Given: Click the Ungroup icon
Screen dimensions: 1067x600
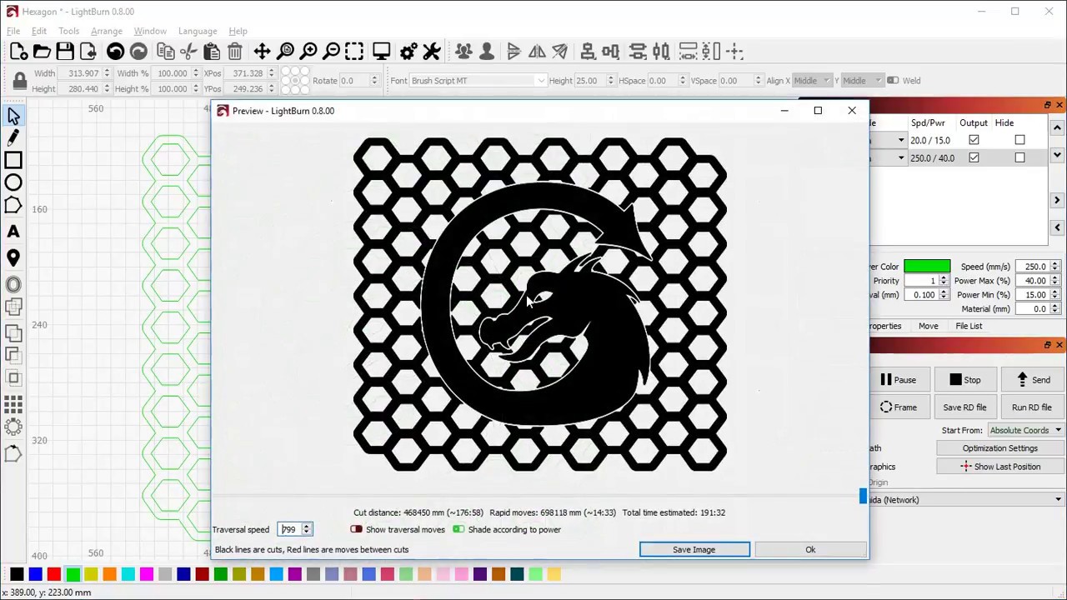Looking at the screenshot, I should [487, 52].
